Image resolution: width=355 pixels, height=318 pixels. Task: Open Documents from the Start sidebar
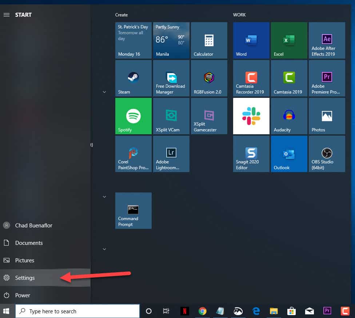click(x=45, y=243)
